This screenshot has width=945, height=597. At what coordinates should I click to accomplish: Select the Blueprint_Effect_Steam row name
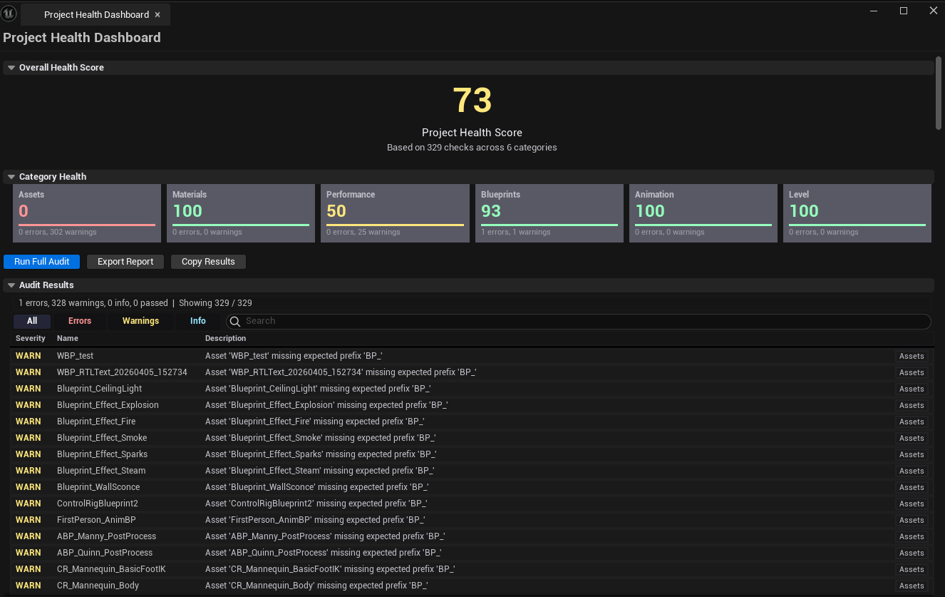coord(101,471)
